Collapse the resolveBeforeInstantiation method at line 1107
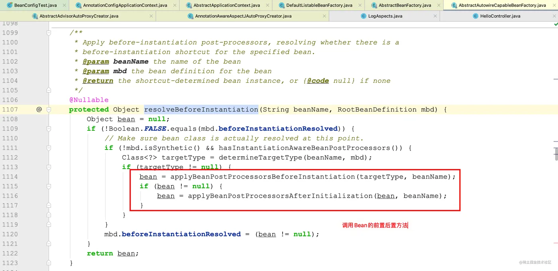This screenshot has width=558, height=271. [49, 109]
